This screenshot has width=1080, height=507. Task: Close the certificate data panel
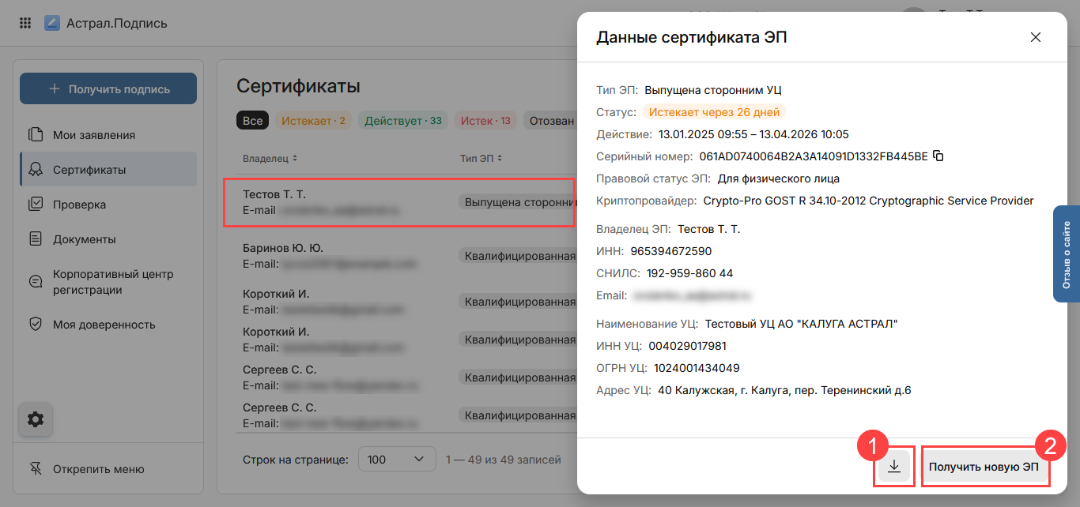click(x=1036, y=37)
